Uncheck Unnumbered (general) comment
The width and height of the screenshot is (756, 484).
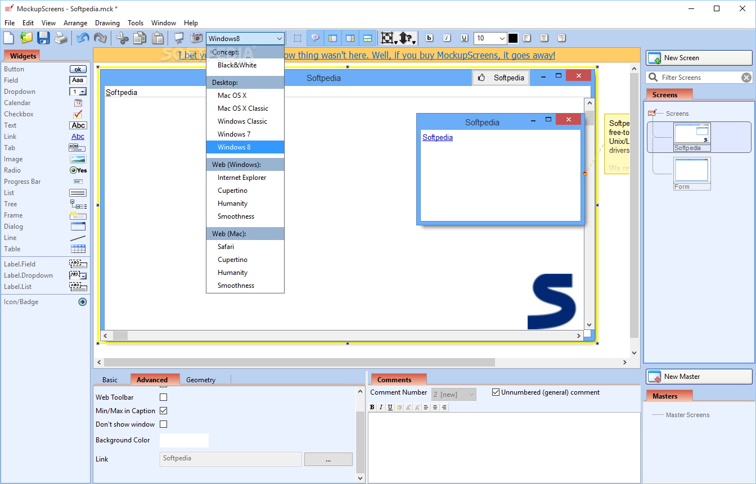496,392
